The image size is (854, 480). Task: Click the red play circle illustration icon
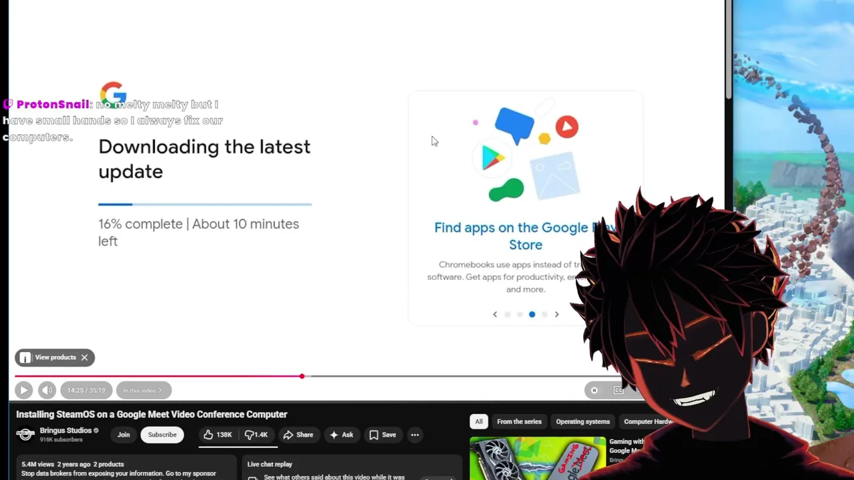(x=567, y=127)
